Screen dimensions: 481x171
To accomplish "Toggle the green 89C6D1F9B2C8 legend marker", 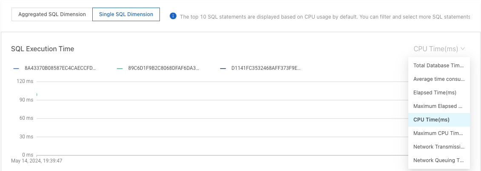I will tap(120, 69).
